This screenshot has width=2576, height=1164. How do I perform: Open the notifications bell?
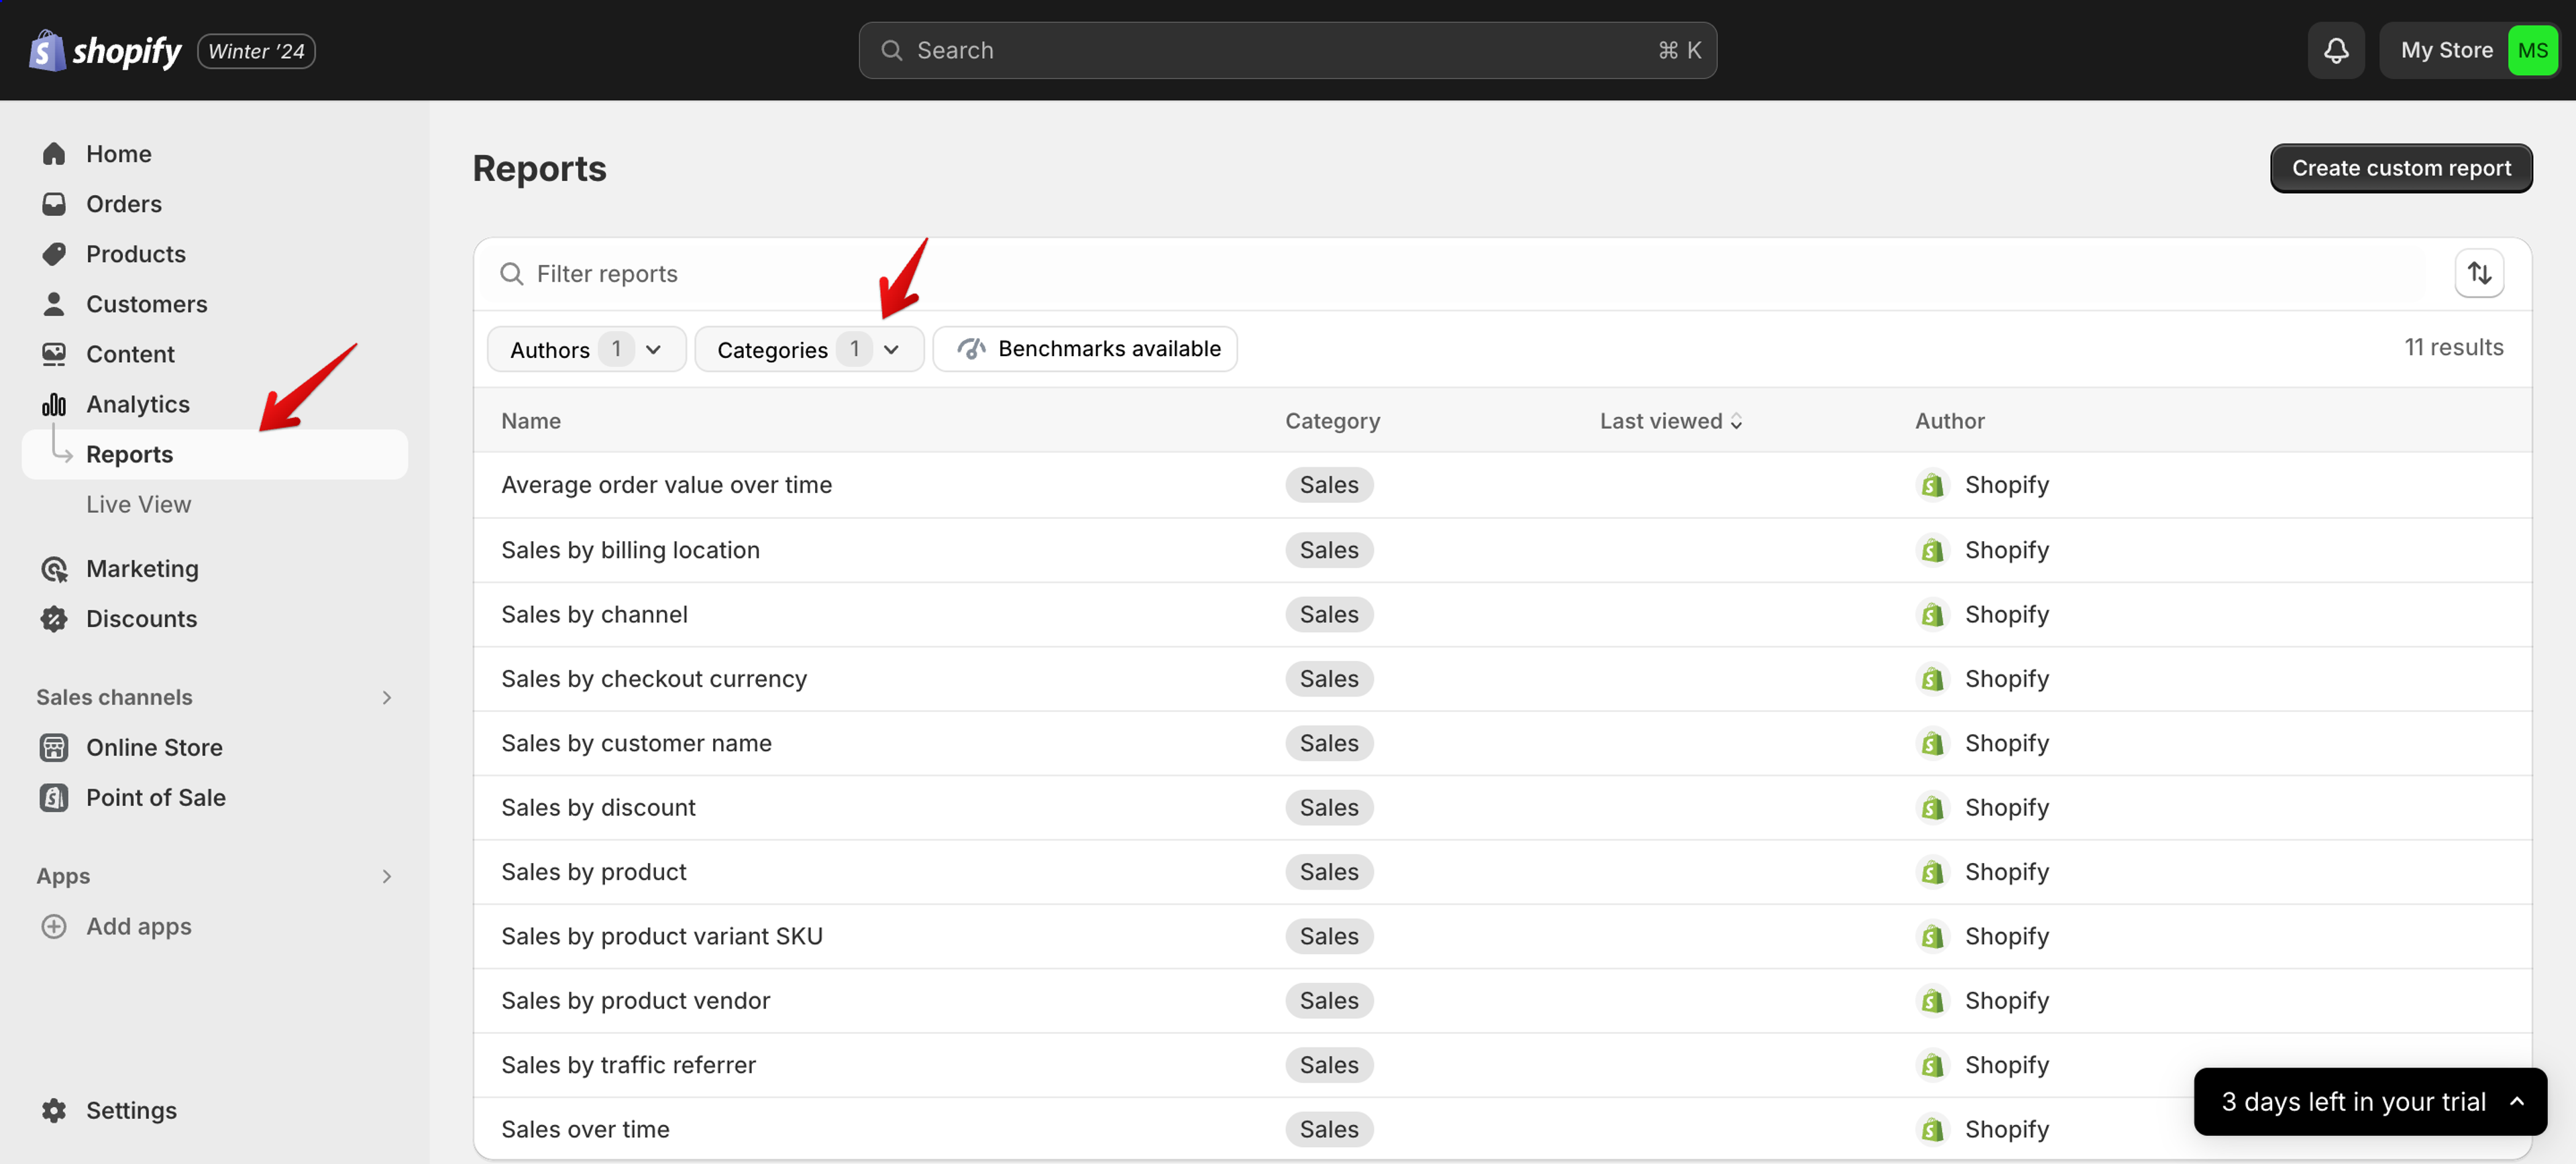[x=2335, y=50]
